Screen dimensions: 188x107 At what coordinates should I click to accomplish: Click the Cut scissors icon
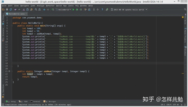(24, 10)
